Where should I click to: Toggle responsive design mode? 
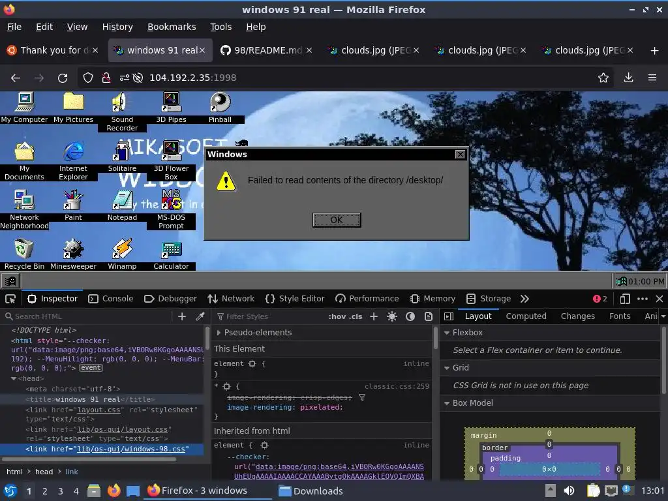624,299
